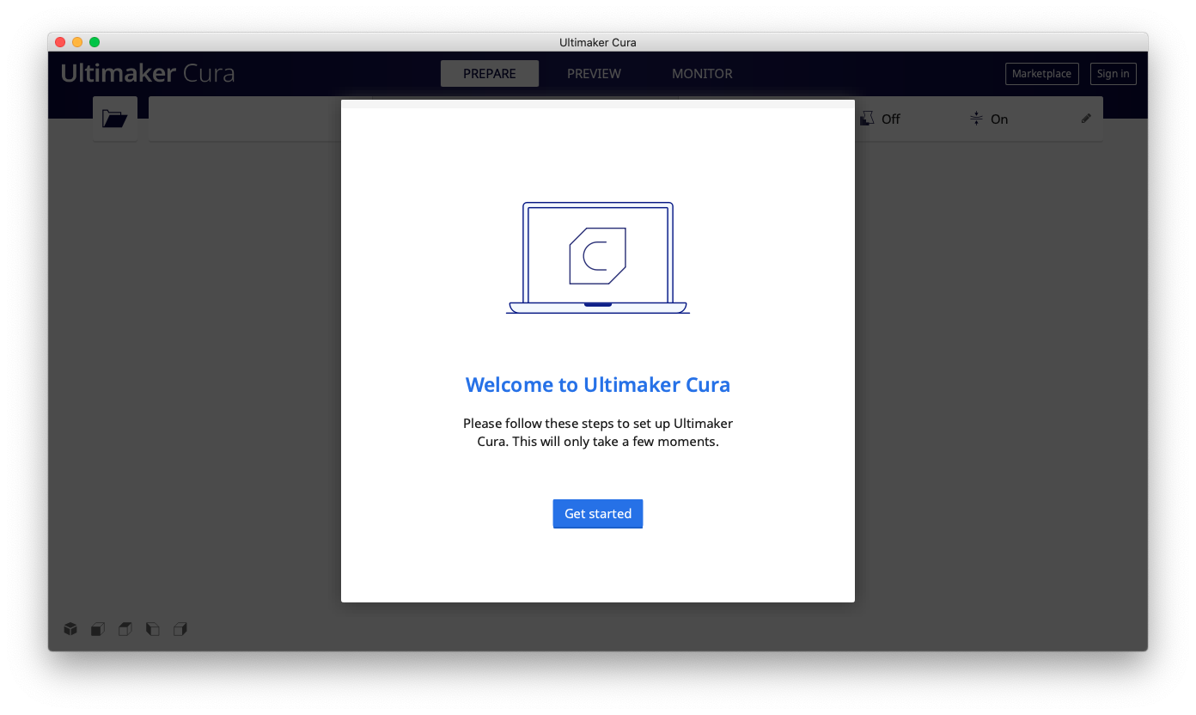Open the Marketplace

click(1041, 74)
